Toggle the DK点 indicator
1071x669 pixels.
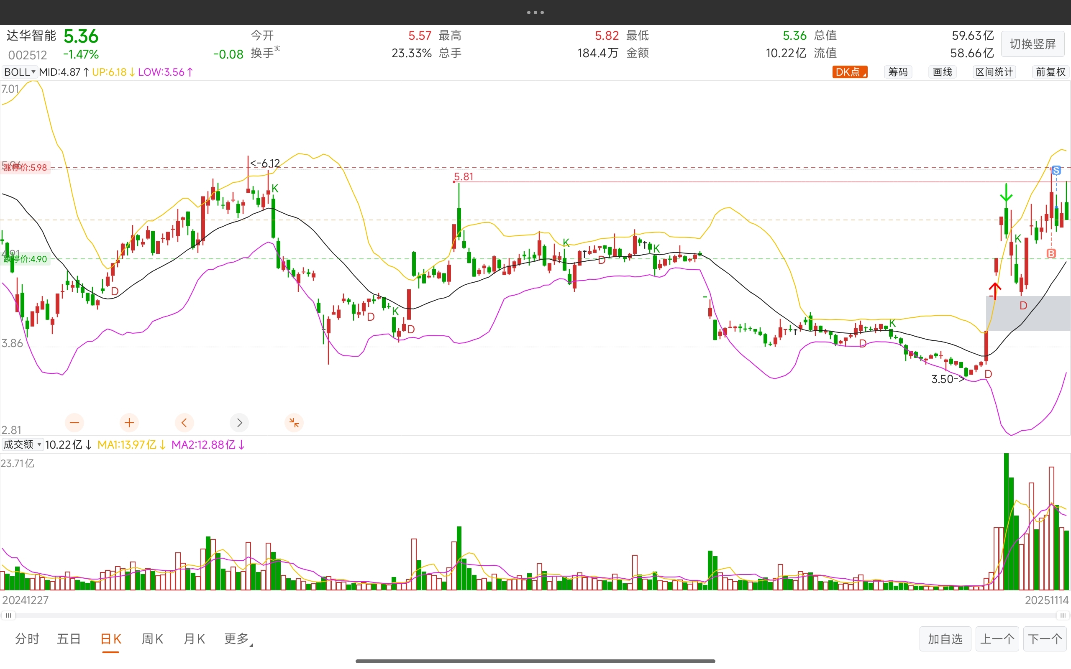pyautogui.click(x=849, y=72)
